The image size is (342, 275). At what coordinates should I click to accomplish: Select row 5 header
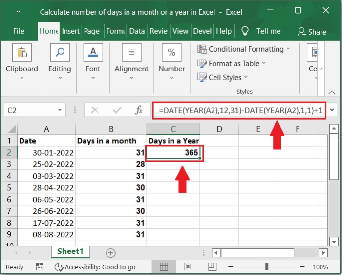click(x=9, y=187)
